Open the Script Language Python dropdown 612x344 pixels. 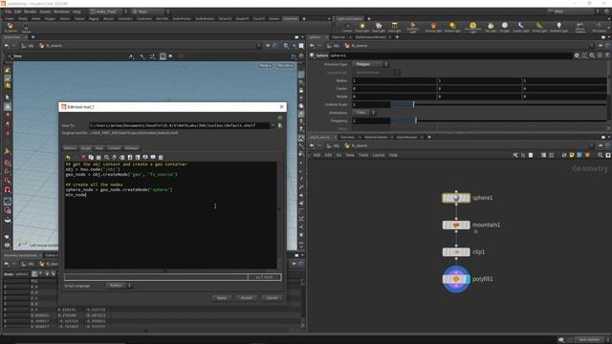[x=119, y=286]
